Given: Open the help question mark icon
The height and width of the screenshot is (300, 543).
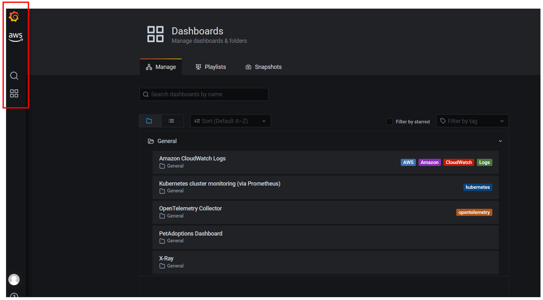Looking at the screenshot, I should pyautogui.click(x=14, y=296).
